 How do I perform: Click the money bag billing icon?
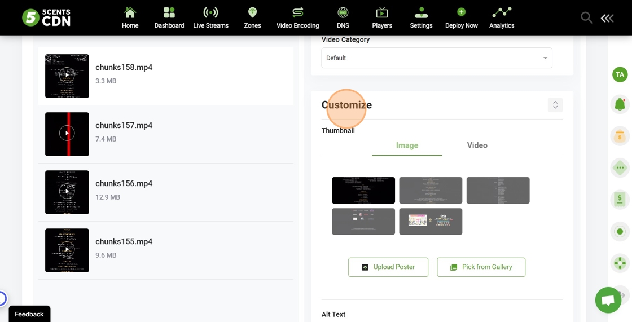point(620,136)
